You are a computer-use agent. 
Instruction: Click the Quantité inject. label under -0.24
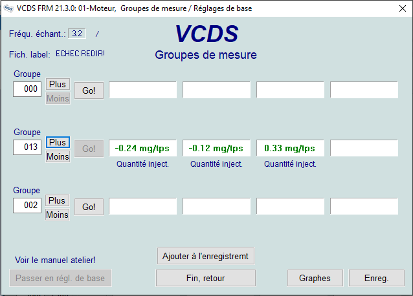click(x=142, y=164)
